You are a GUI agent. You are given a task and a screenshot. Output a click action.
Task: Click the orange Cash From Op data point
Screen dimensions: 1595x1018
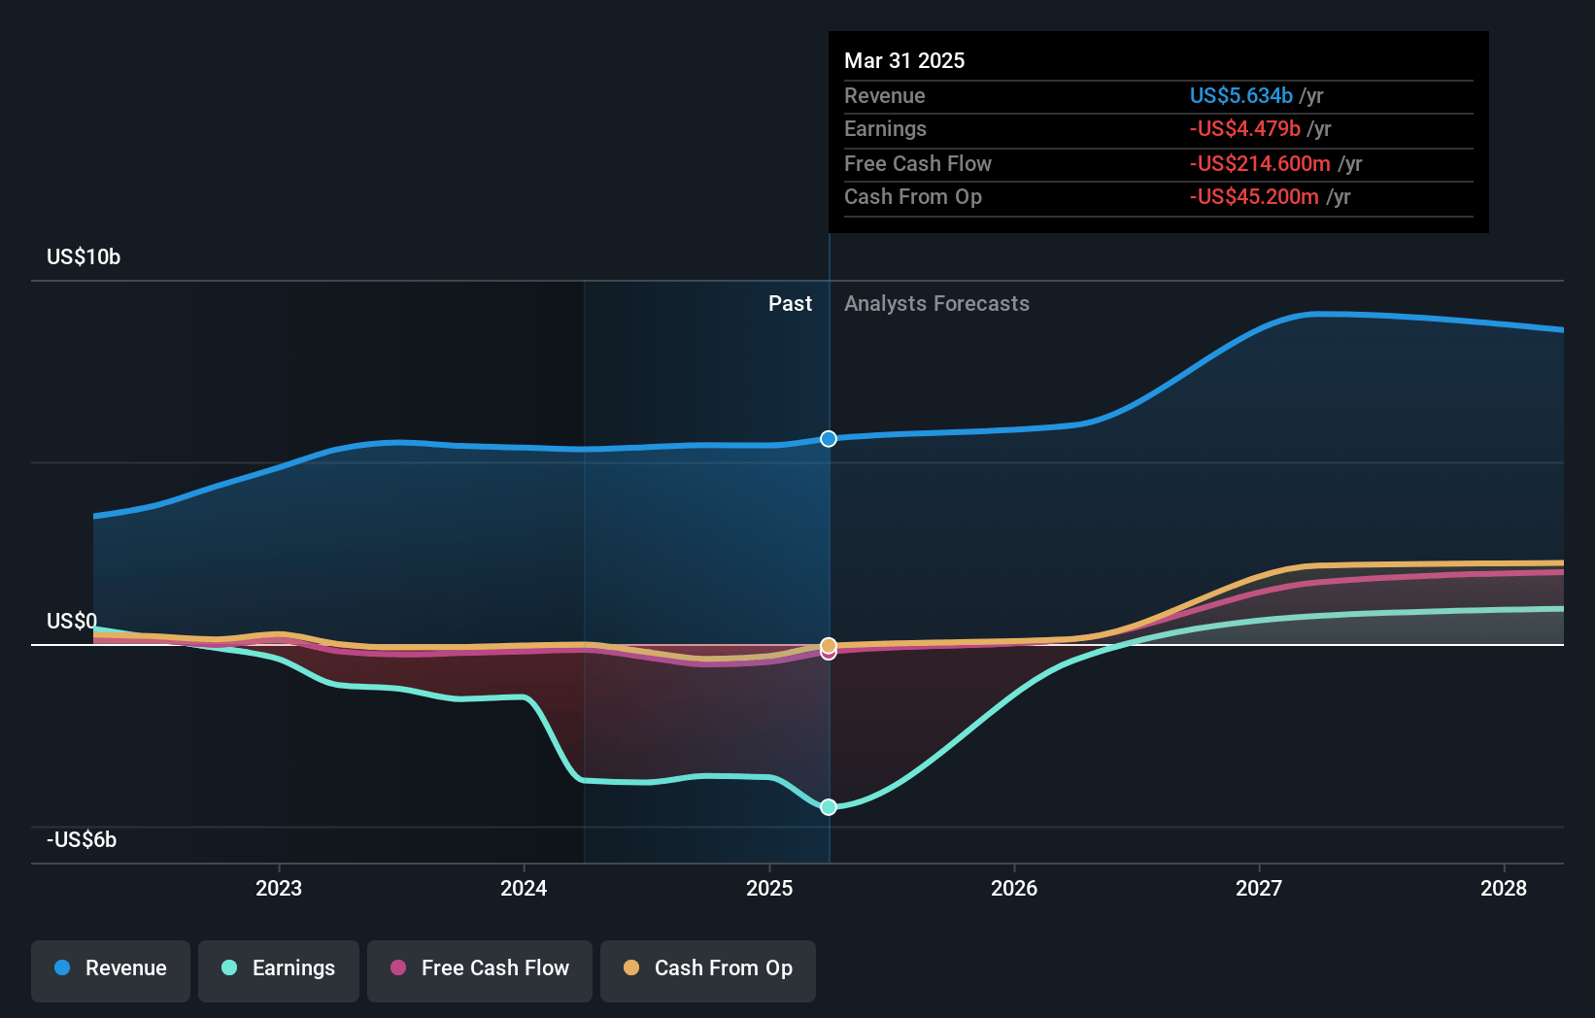click(x=829, y=645)
